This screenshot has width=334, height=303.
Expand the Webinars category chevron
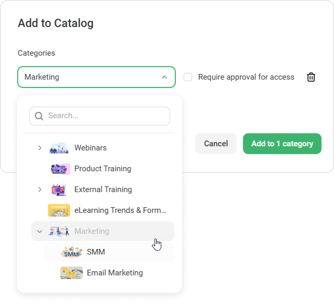tap(40, 148)
